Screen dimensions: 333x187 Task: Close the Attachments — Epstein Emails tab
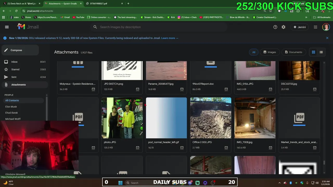click(x=81, y=3)
